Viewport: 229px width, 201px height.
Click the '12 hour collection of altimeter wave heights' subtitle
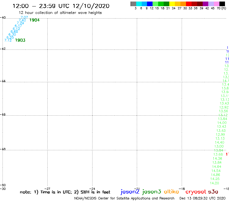(60, 13)
